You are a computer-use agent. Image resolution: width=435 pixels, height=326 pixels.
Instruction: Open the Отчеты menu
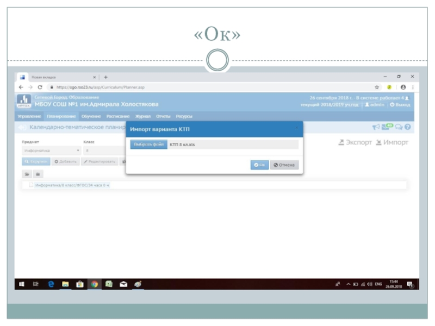163,116
